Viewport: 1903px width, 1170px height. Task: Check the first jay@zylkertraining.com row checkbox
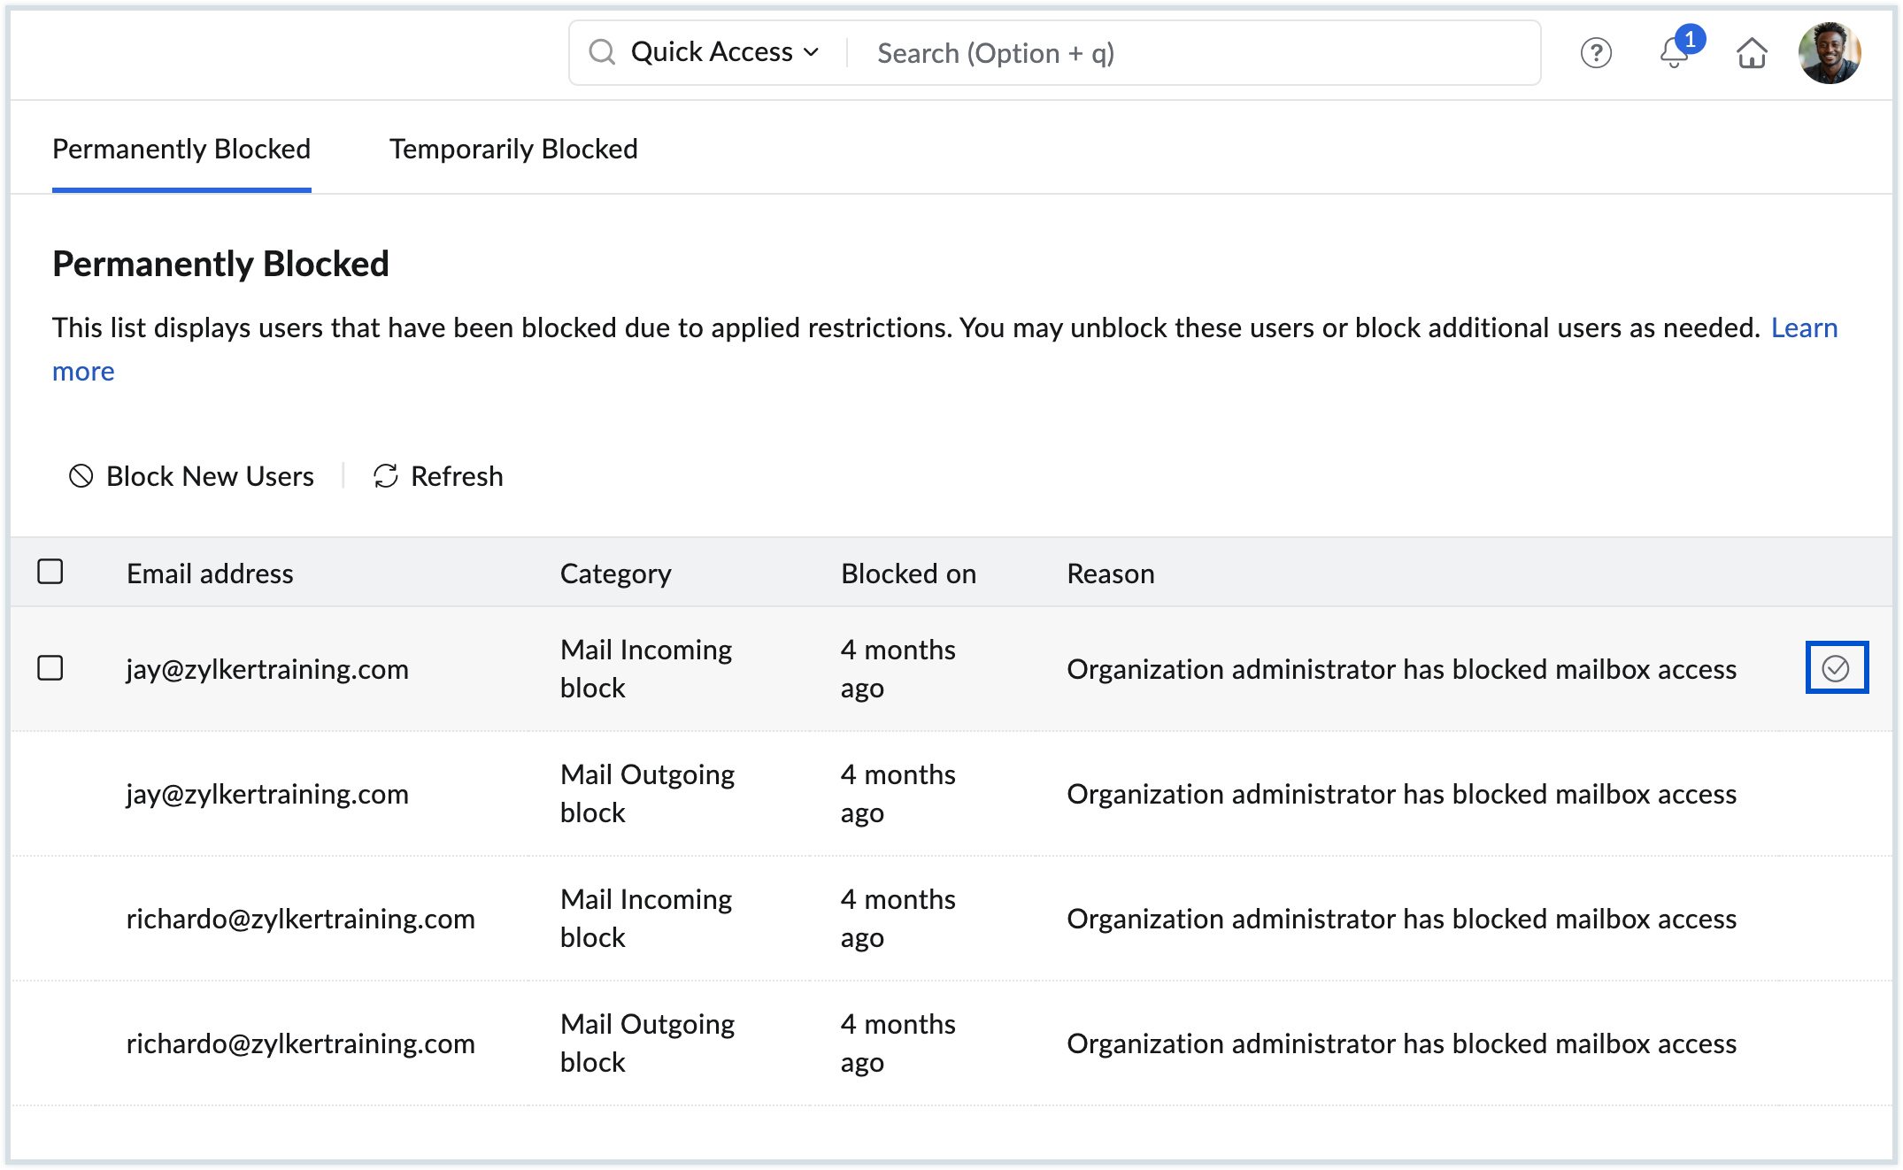click(x=50, y=668)
